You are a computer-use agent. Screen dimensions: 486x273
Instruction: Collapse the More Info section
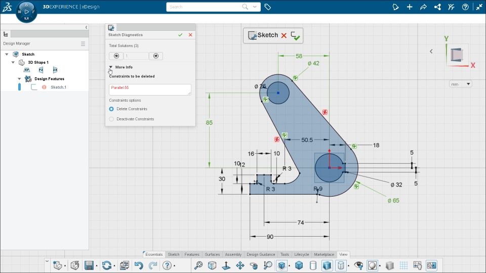111,67
